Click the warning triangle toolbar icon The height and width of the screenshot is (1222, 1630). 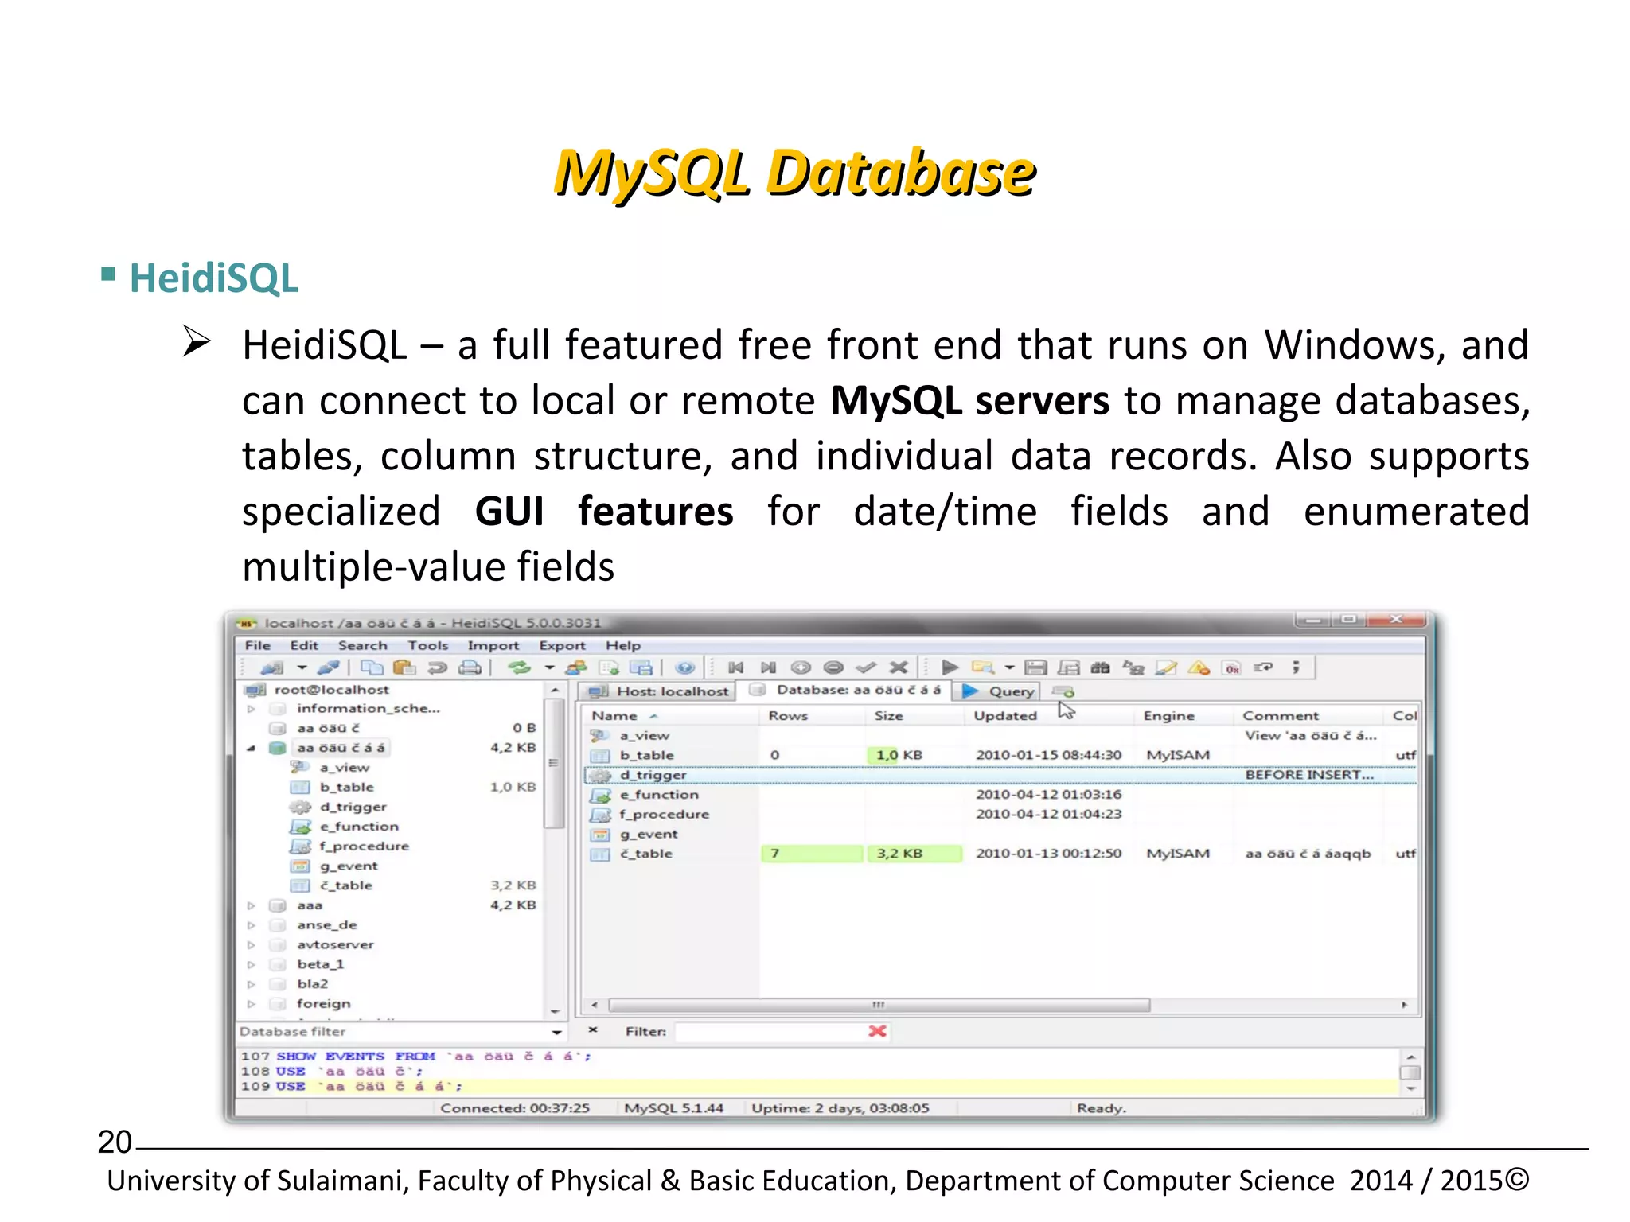pyautogui.click(x=1199, y=667)
